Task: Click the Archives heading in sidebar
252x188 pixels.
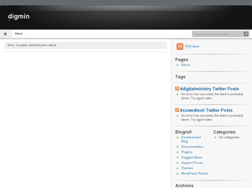Action: [184, 186]
